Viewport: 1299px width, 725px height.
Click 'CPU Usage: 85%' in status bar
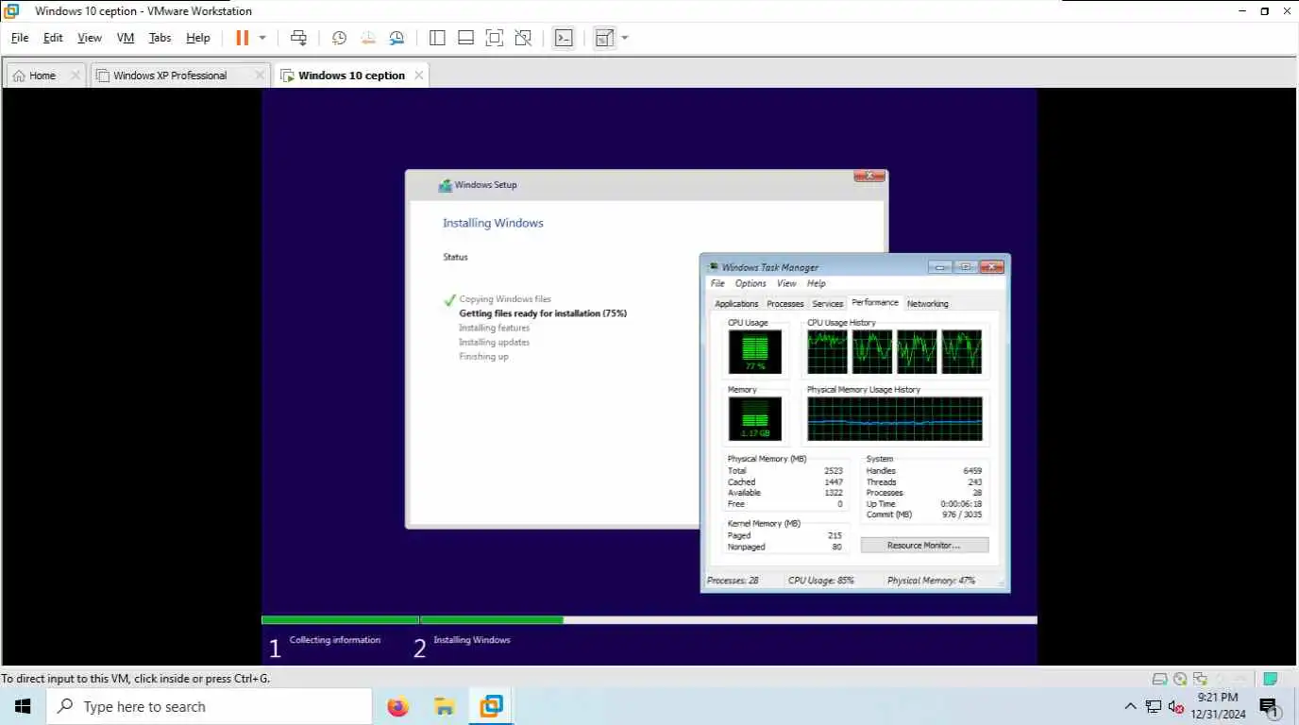(821, 581)
